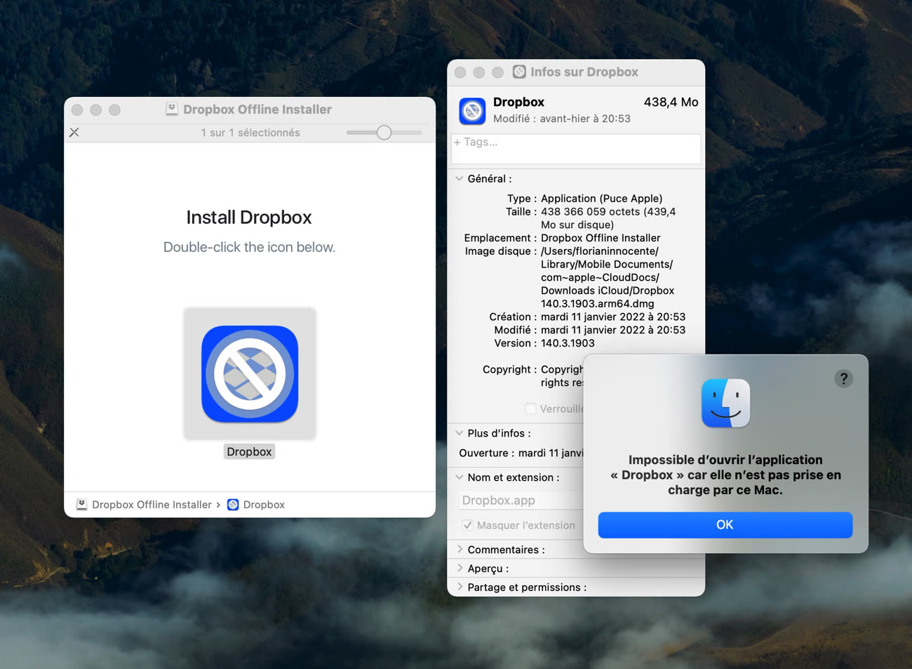The height and width of the screenshot is (669, 912).
Task: Expand the Partage et permissions section
Action: [460, 587]
